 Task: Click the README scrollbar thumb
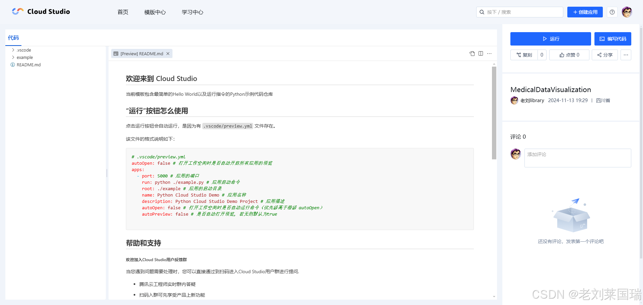[x=494, y=113]
